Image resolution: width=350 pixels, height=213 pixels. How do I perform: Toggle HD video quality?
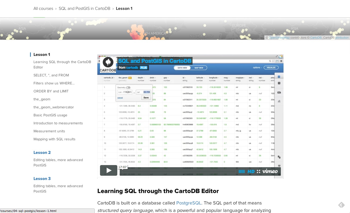pos(251,171)
